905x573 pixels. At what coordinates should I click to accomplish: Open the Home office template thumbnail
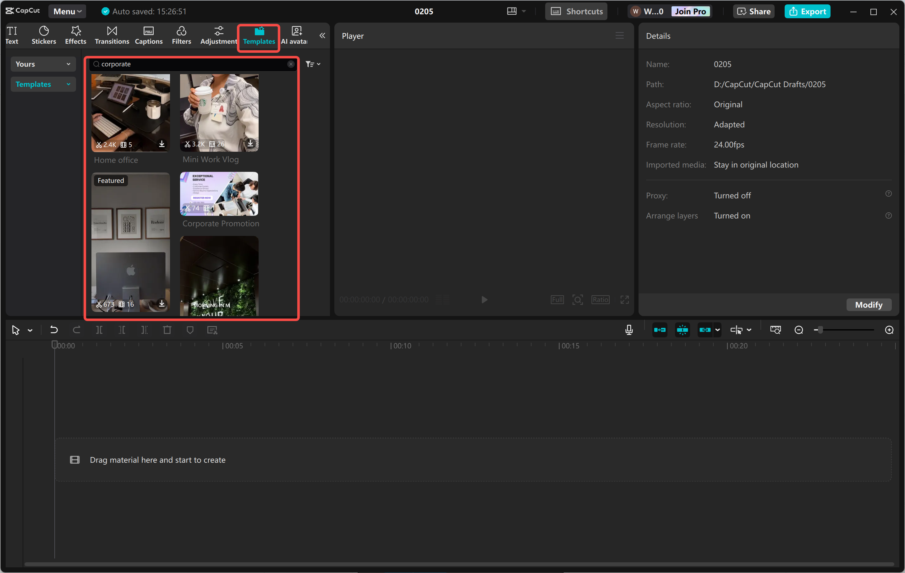(130, 113)
